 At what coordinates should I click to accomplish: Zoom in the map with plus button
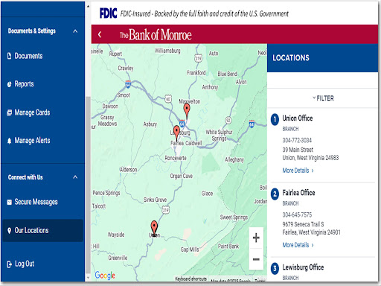pyautogui.click(x=256, y=238)
